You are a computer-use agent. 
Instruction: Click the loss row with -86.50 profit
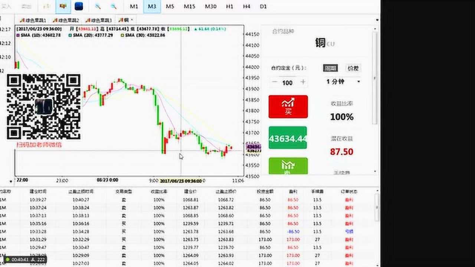187,232
